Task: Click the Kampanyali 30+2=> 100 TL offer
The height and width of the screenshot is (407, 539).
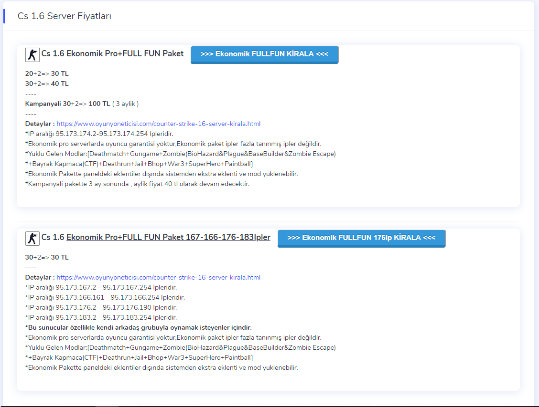Action: pos(82,104)
